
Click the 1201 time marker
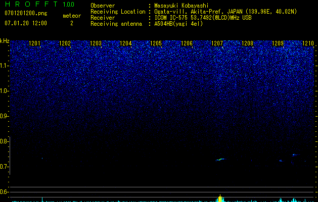(34, 43)
